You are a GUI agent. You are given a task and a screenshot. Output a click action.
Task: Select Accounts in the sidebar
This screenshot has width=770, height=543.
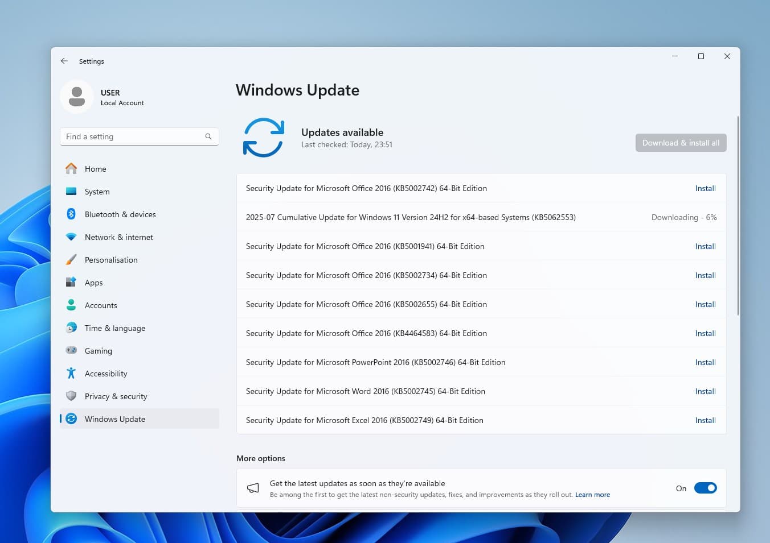pyautogui.click(x=140, y=305)
